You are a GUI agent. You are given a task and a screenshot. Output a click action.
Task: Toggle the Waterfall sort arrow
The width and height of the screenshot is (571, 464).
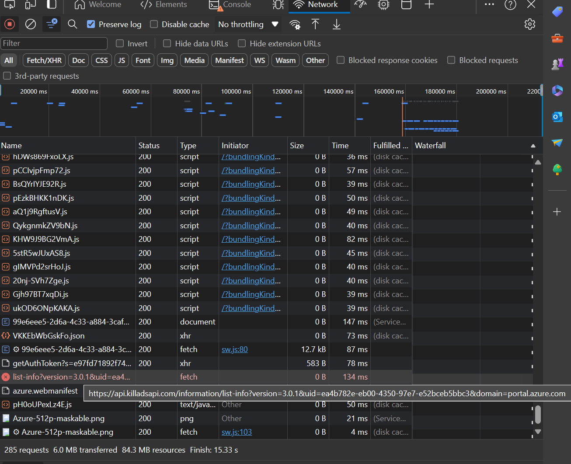tap(533, 146)
